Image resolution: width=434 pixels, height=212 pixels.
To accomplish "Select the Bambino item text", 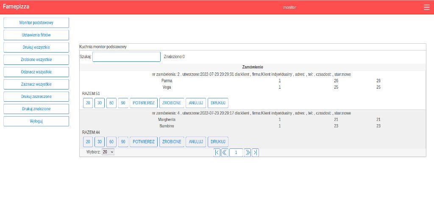I will point(167,126).
